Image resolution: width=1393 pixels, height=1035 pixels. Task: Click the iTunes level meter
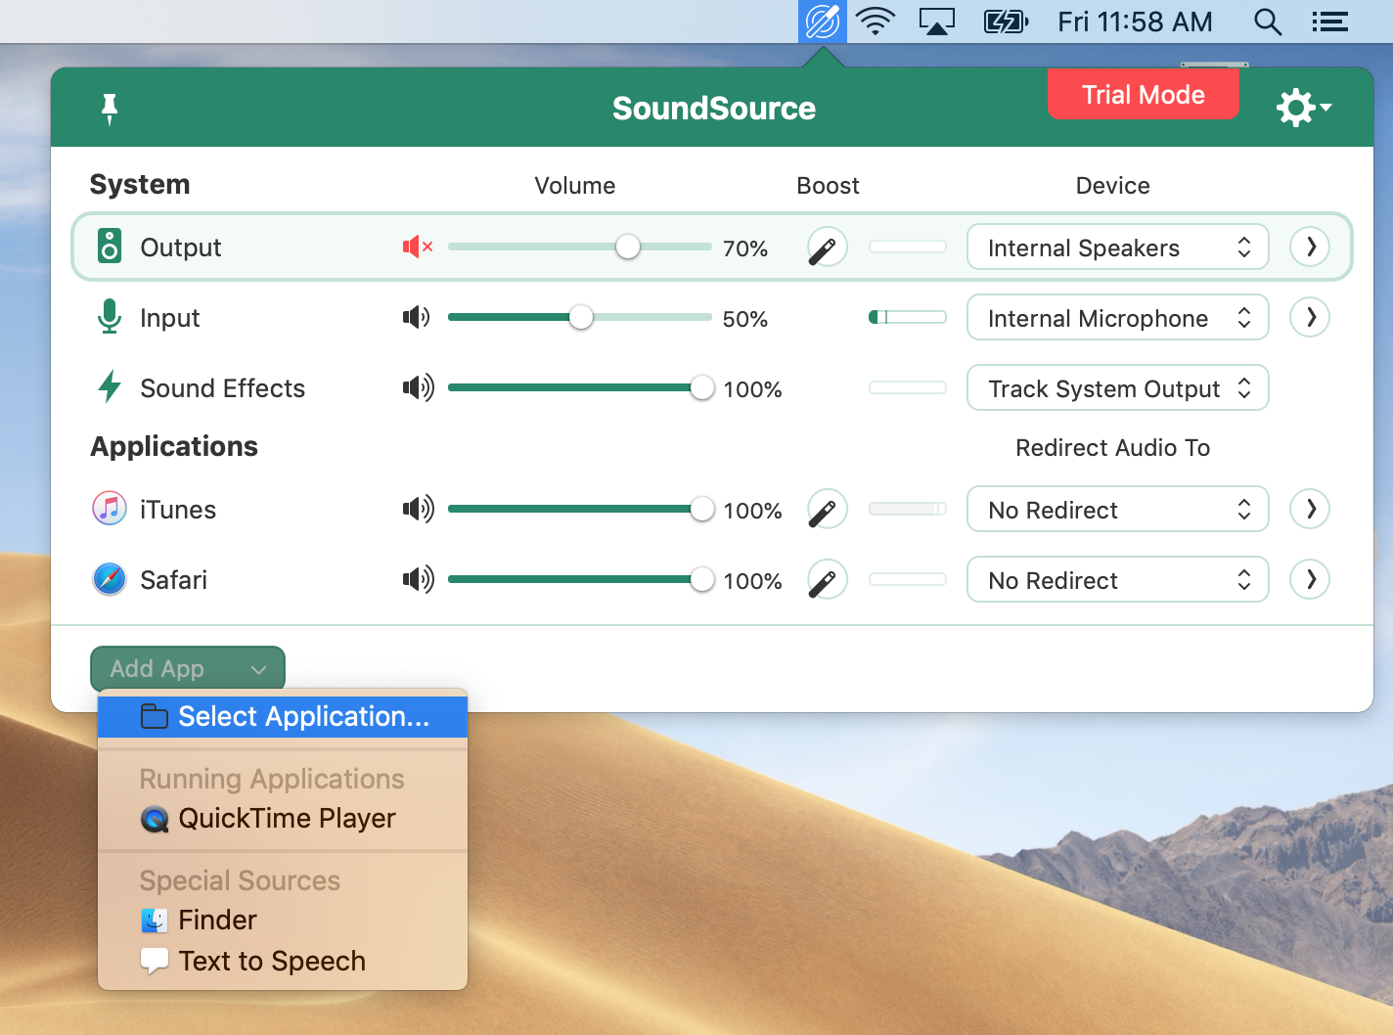coord(908,509)
